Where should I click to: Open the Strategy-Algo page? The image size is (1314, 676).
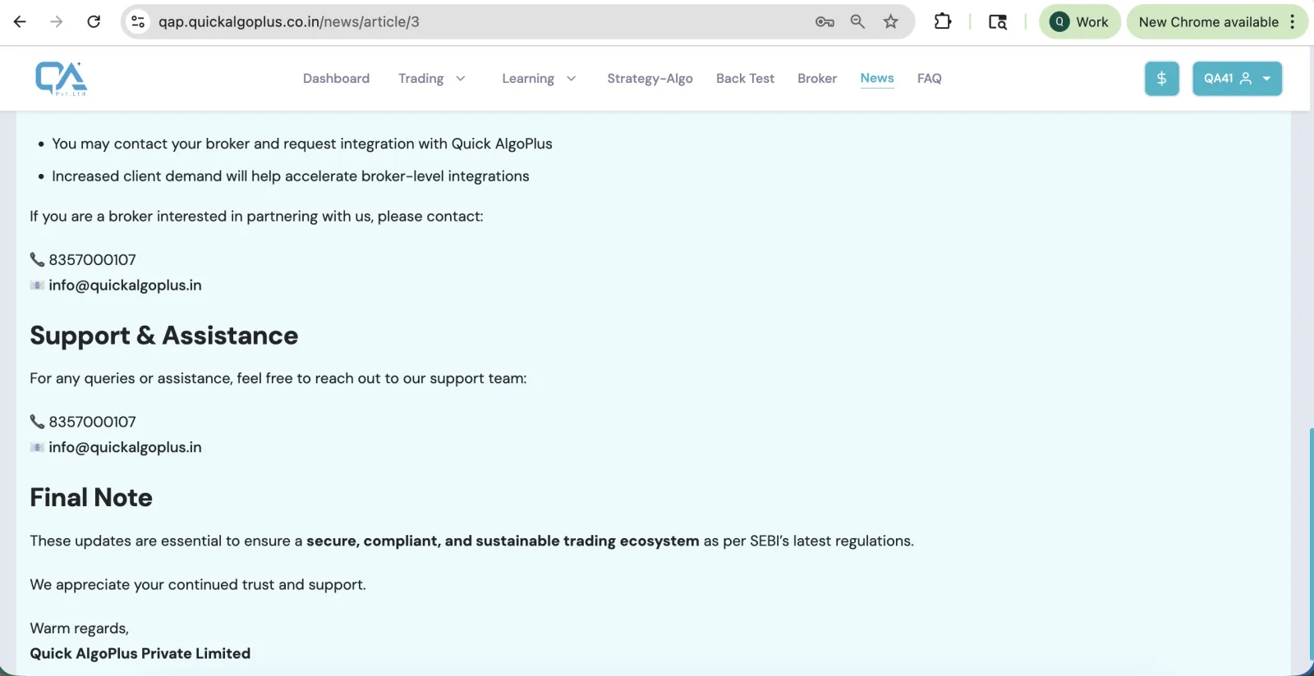(650, 79)
